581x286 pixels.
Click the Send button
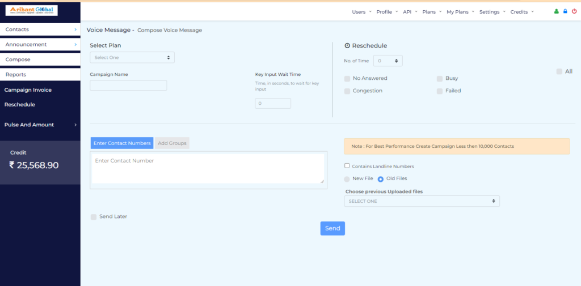click(x=332, y=228)
